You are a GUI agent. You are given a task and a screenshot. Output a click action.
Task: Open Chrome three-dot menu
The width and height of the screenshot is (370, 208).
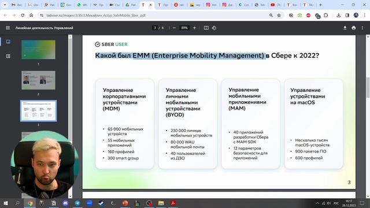click(x=365, y=15)
